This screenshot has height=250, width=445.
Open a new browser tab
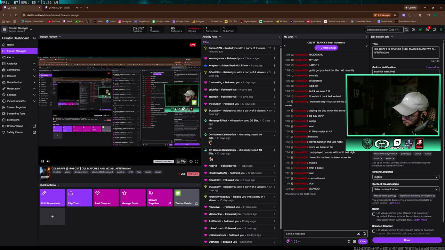pos(87,8)
